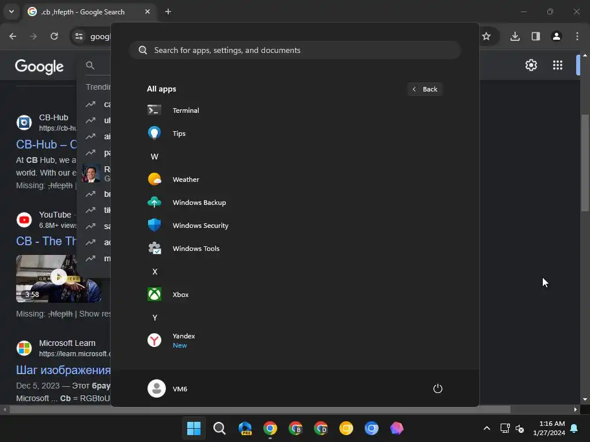Open the VM6 user account menu

168,388
